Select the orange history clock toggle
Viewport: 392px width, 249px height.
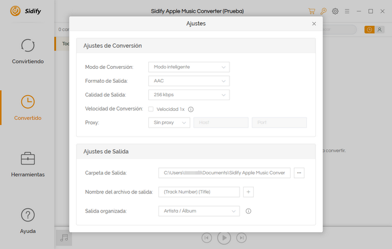pos(369,30)
